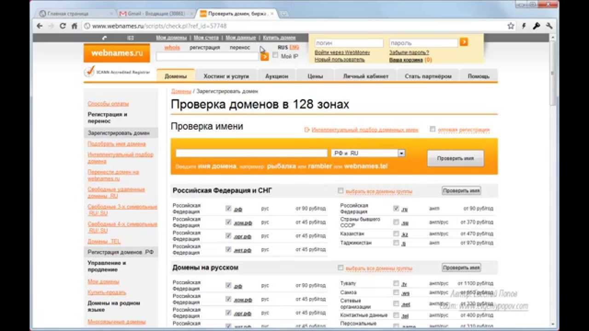The image size is (589, 331).
Task: Open the Помощь tab
Action: (x=479, y=76)
